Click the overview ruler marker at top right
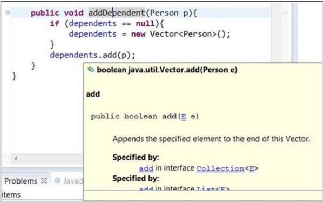324x203 pixels. tap(285, 13)
